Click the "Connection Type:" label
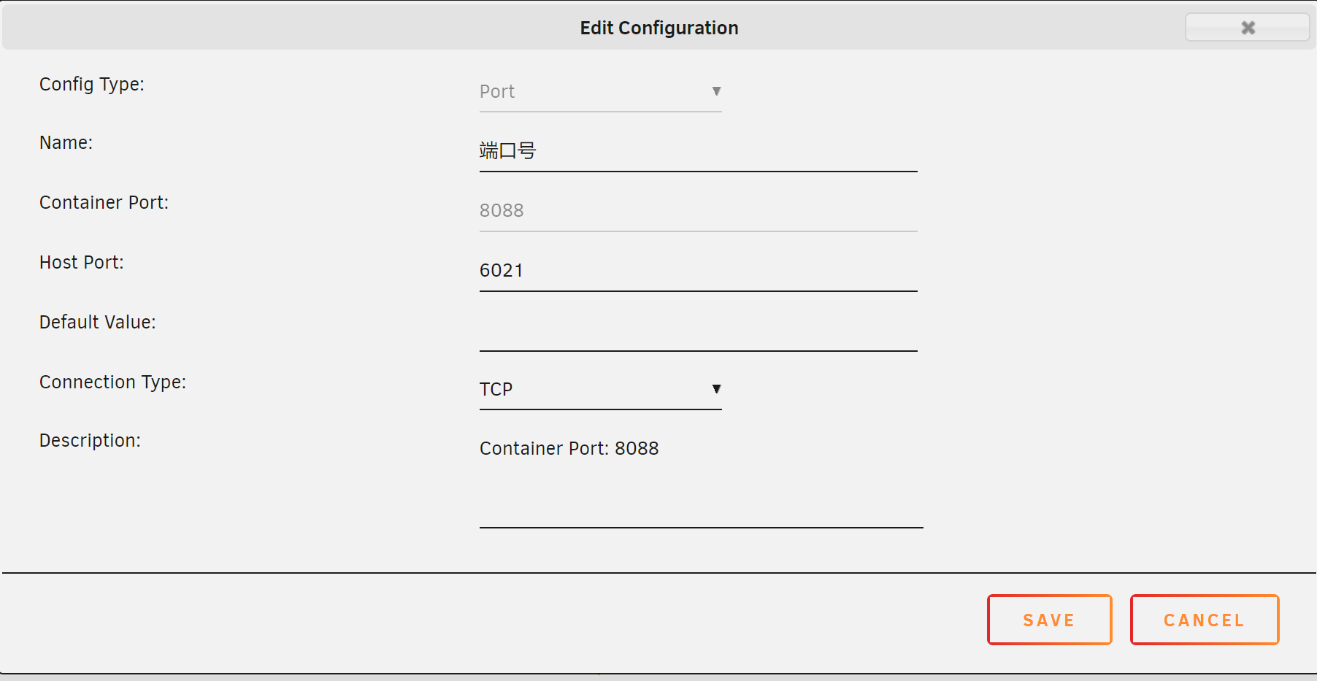This screenshot has height=681, width=1317. tap(112, 382)
